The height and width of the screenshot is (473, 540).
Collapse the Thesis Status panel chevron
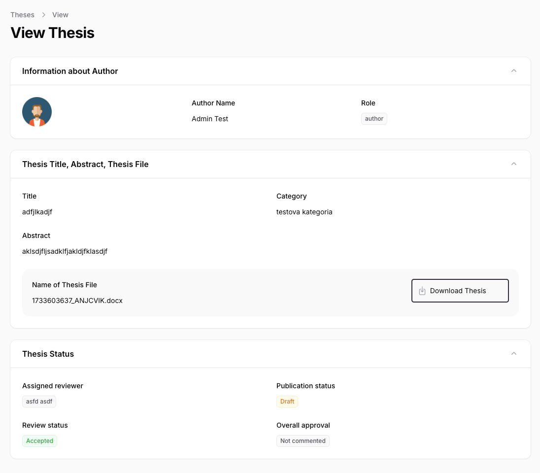(514, 354)
